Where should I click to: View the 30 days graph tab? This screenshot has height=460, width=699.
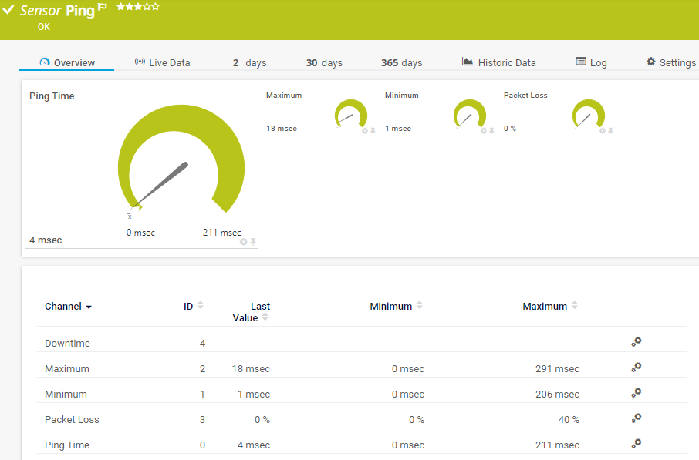[324, 62]
